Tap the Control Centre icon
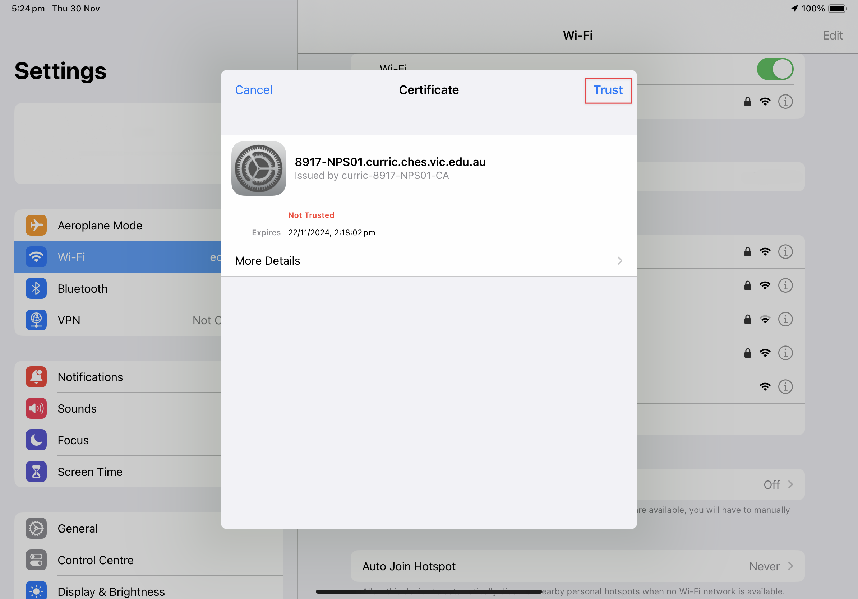 pos(36,560)
